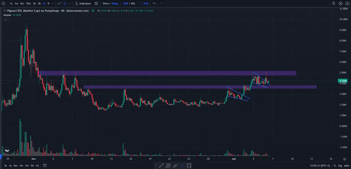Select the 4h interval
This screenshot has width=351, height=169.
(44, 4)
